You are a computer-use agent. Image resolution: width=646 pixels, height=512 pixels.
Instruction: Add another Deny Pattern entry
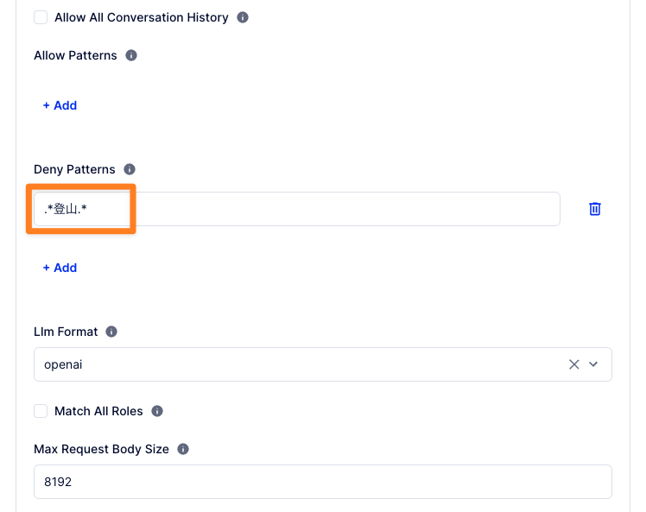[x=60, y=268]
